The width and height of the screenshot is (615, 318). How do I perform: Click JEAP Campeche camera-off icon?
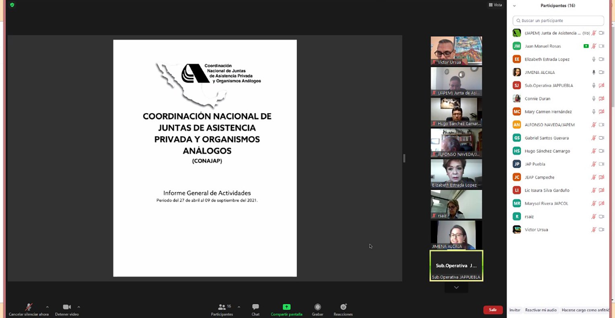pos(602,177)
